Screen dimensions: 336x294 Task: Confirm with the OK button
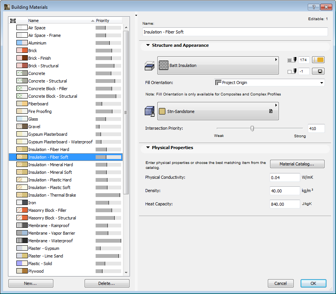coord(313,283)
